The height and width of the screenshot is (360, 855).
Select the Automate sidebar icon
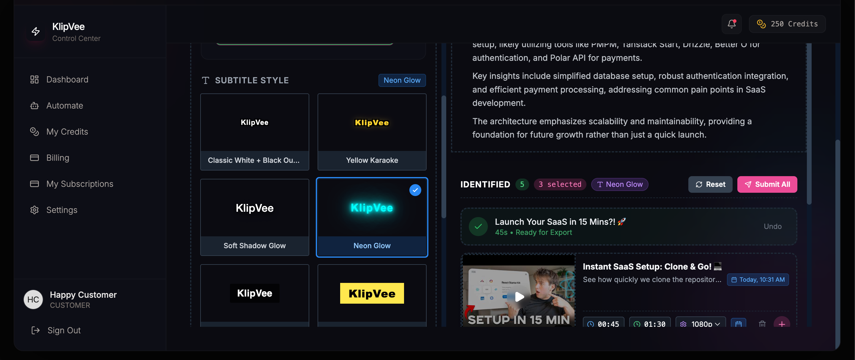(34, 105)
